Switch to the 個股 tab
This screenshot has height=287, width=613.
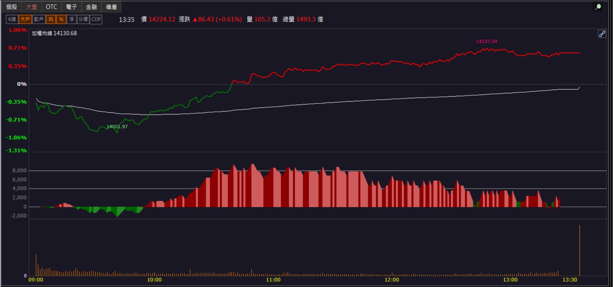tap(11, 7)
